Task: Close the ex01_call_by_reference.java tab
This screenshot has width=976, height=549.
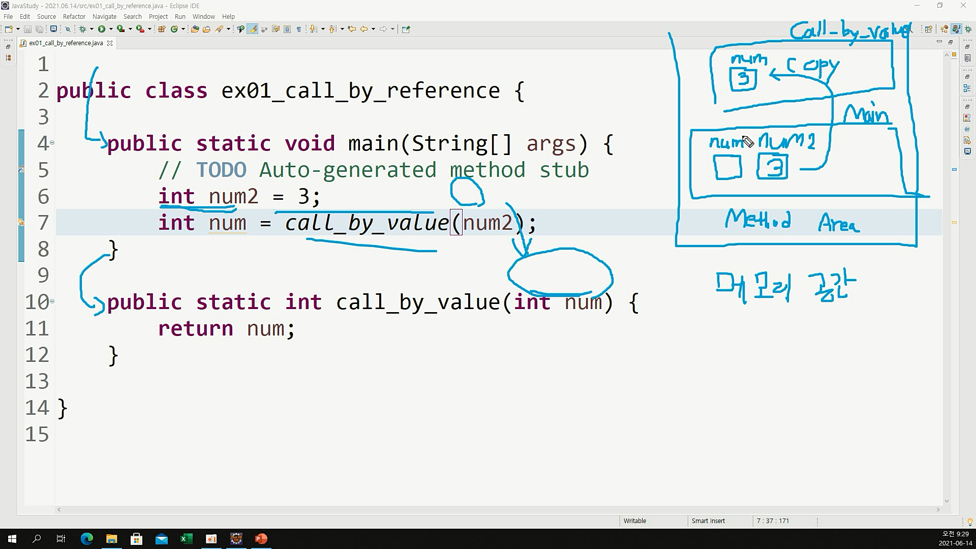Action: (110, 43)
